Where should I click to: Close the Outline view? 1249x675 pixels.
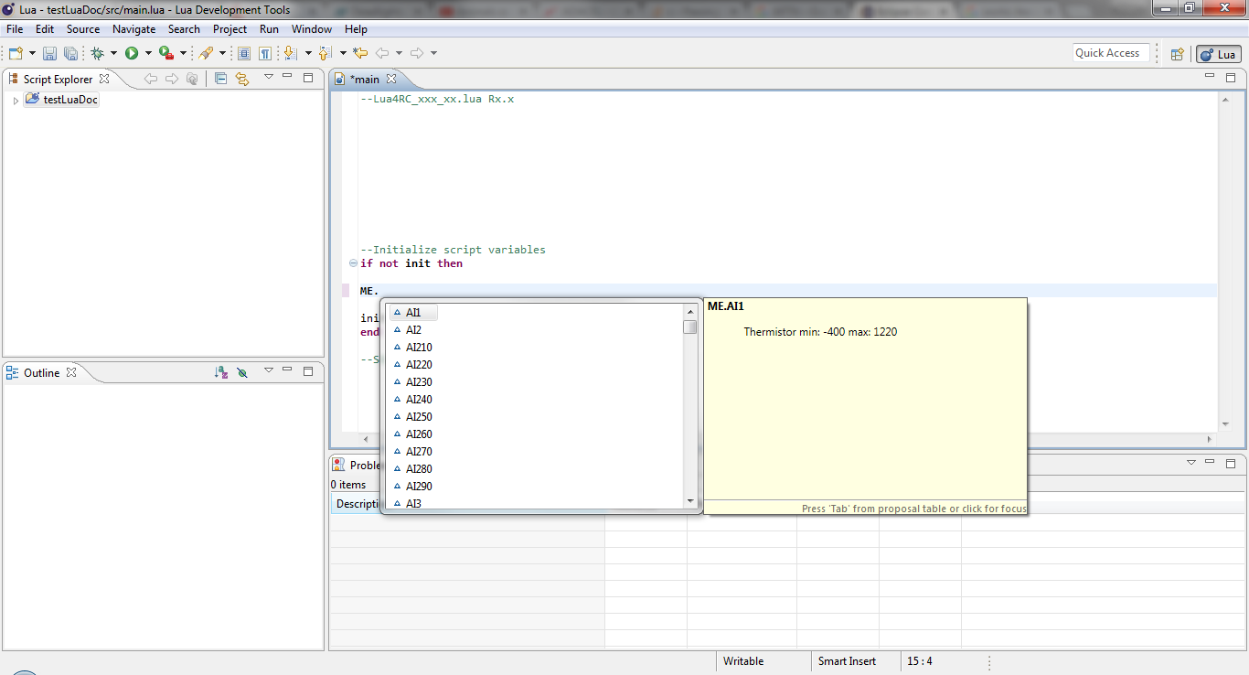point(71,372)
